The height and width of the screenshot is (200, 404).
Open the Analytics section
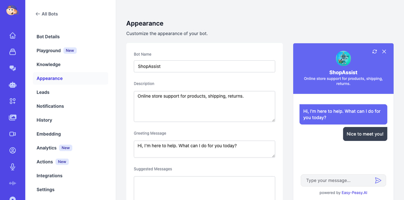(46, 148)
